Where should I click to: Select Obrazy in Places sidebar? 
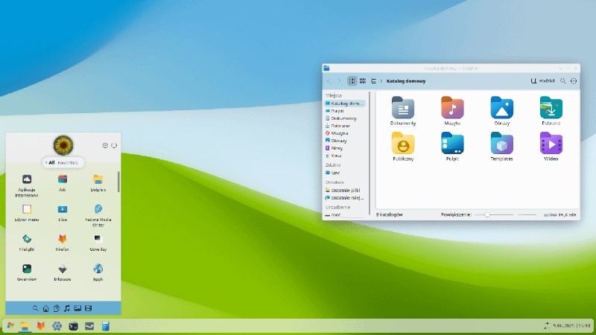tap(345, 141)
